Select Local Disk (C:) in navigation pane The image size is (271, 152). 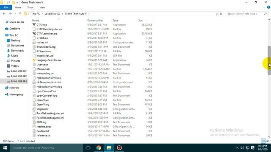[19, 71]
